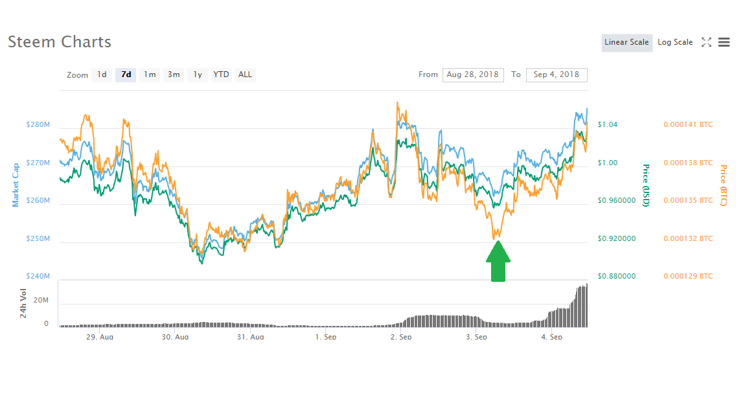Click the 0.000138 BTC label

click(688, 163)
